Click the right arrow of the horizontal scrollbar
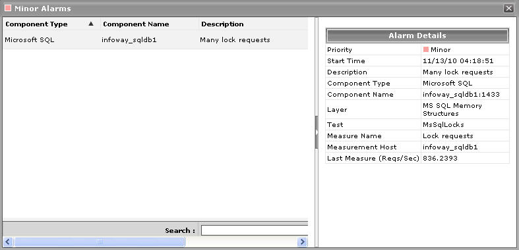Screen dimensions: 519x250 click(302, 241)
